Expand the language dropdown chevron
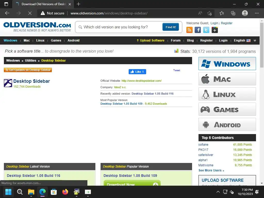Viewport: 264px width, 198px height. coord(255,40)
